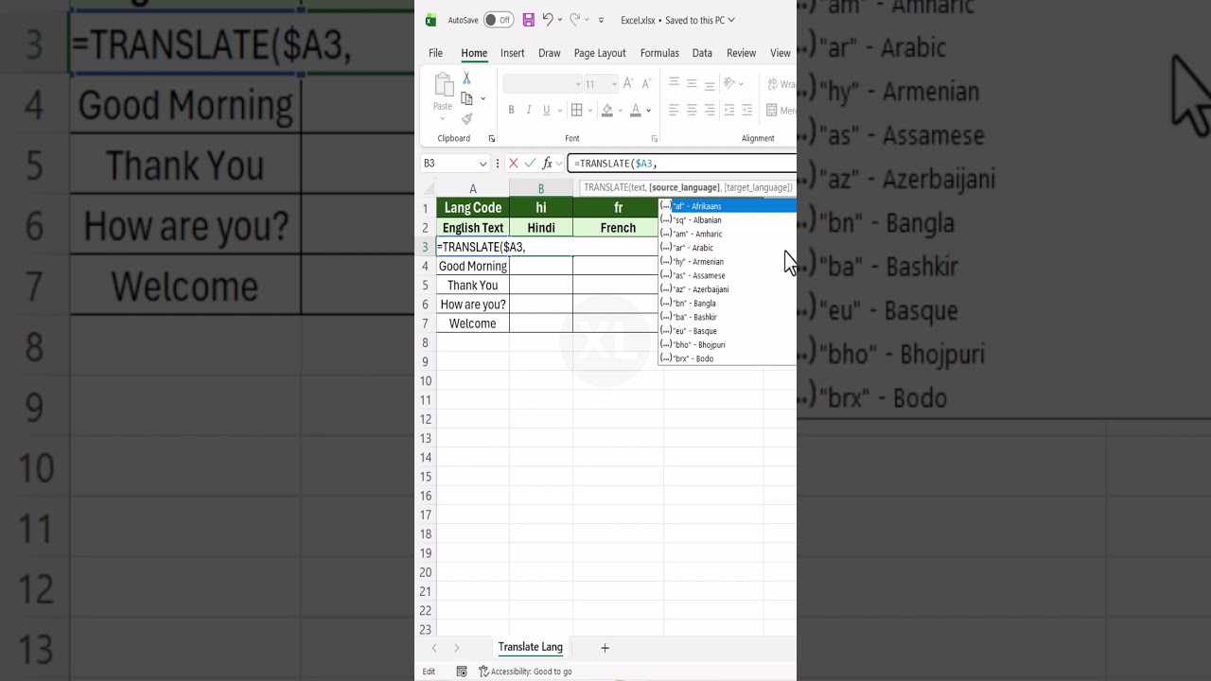This screenshot has height=681, width=1211.
Task: Select "ar" - Arabic from the suggestion list
Action: [728, 248]
